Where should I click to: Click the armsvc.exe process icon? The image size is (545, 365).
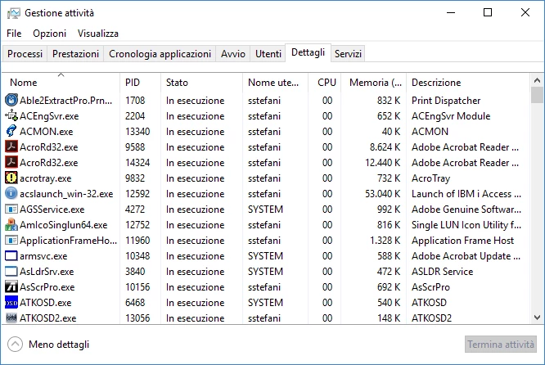pyautogui.click(x=11, y=256)
